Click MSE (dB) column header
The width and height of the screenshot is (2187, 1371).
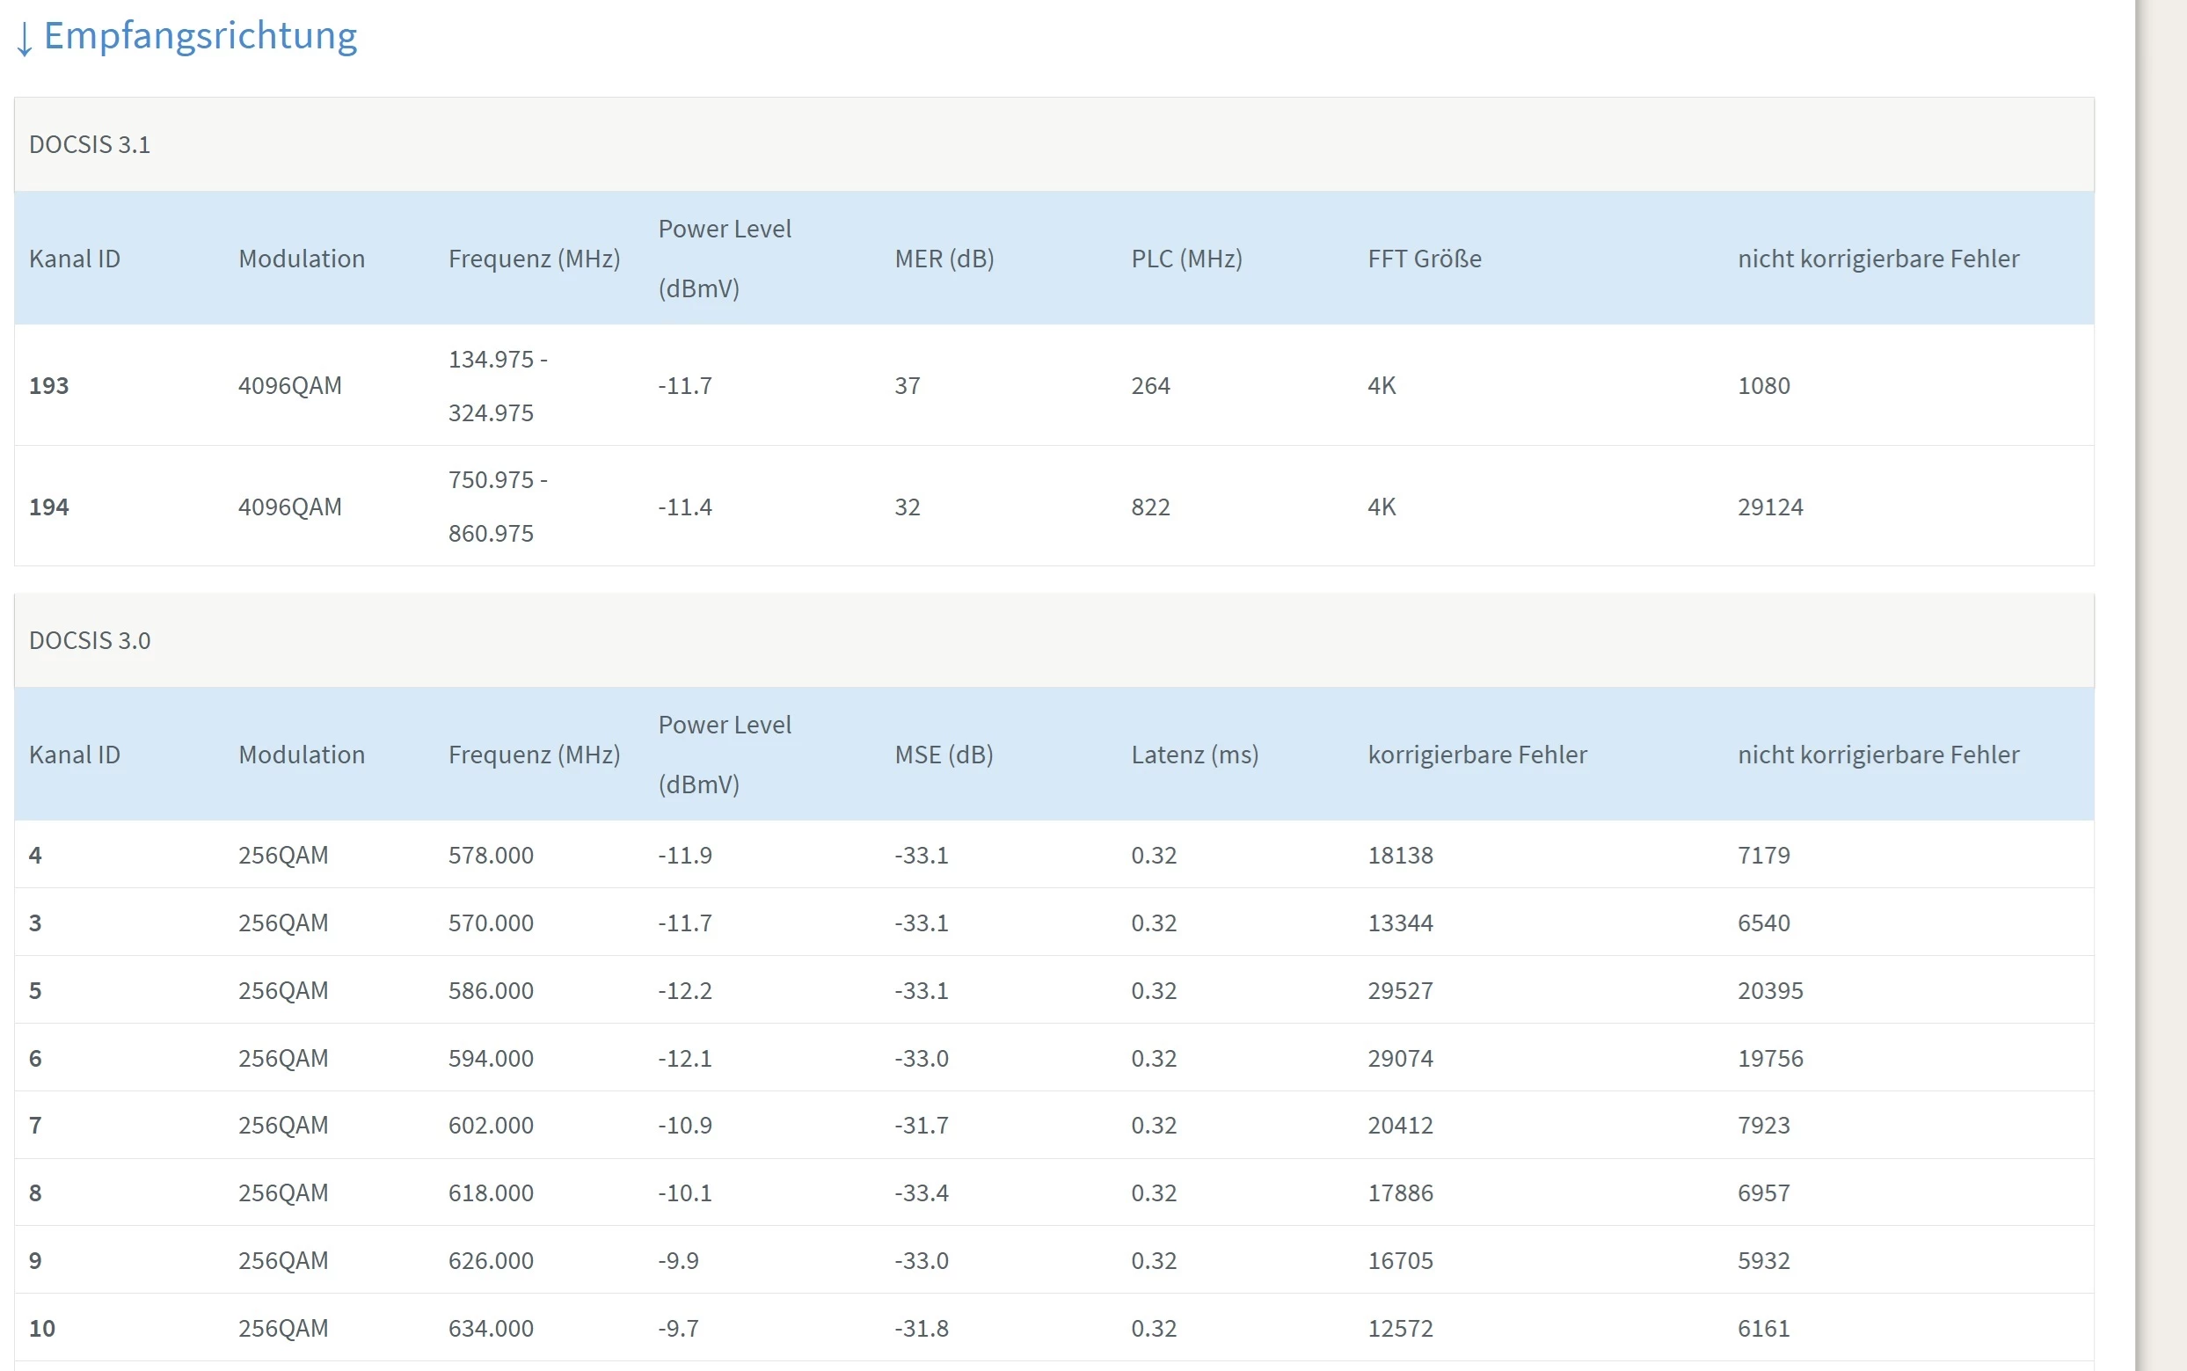coord(943,755)
